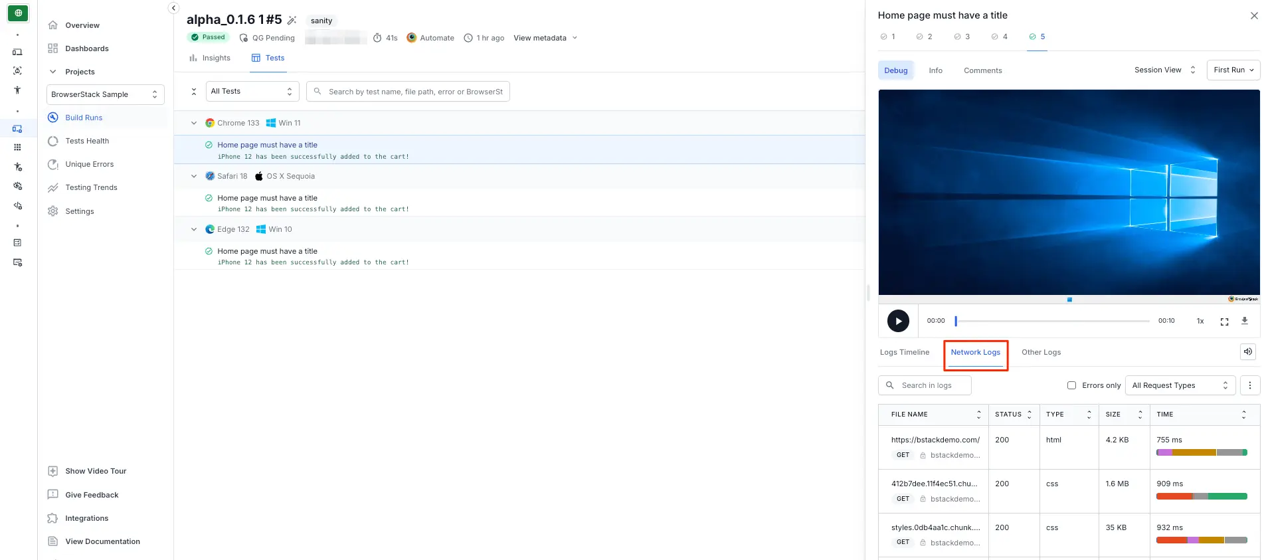This screenshot has width=1262, height=560.
Task: Enter fullscreen video mode
Action: coord(1224,322)
